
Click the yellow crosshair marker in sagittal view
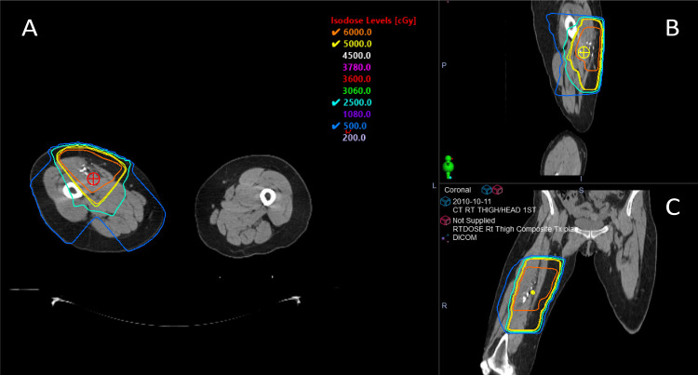(x=584, y=52)
